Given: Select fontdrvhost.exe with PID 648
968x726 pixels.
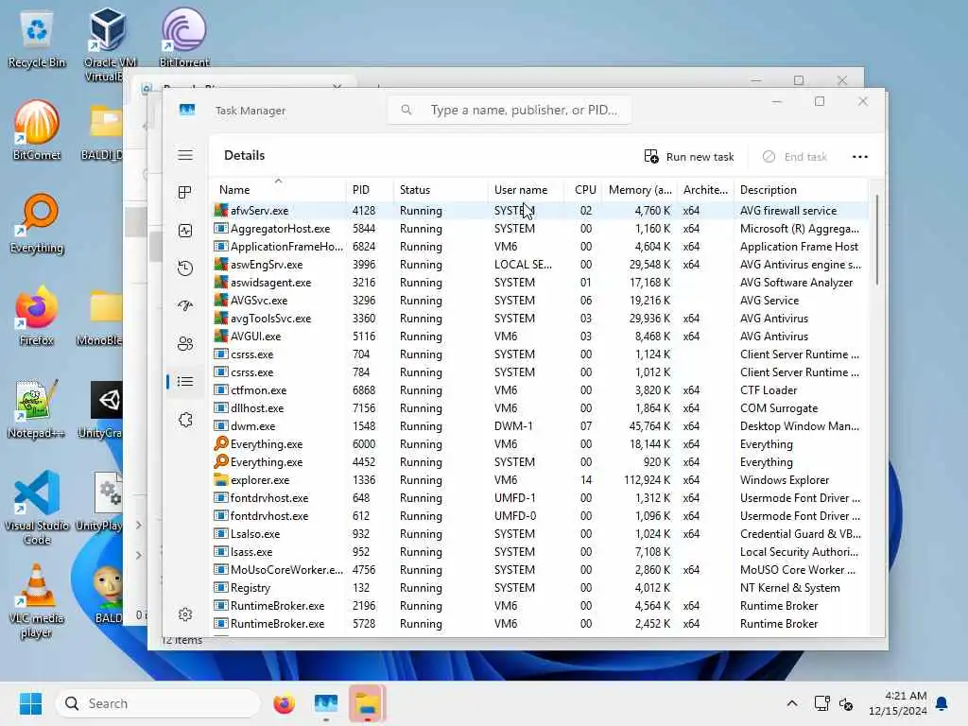Looking at the screenshot, I should click(x=540, y=497).
